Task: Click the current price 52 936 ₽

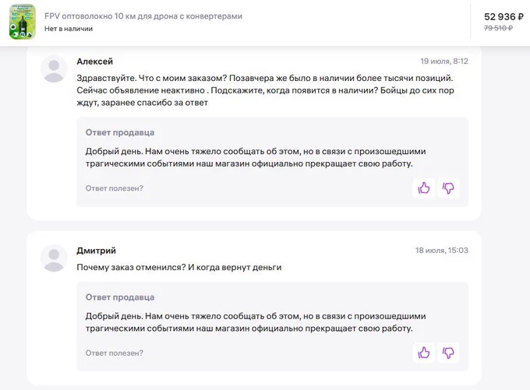Action: pyautogui.click(x=503, y=16)
